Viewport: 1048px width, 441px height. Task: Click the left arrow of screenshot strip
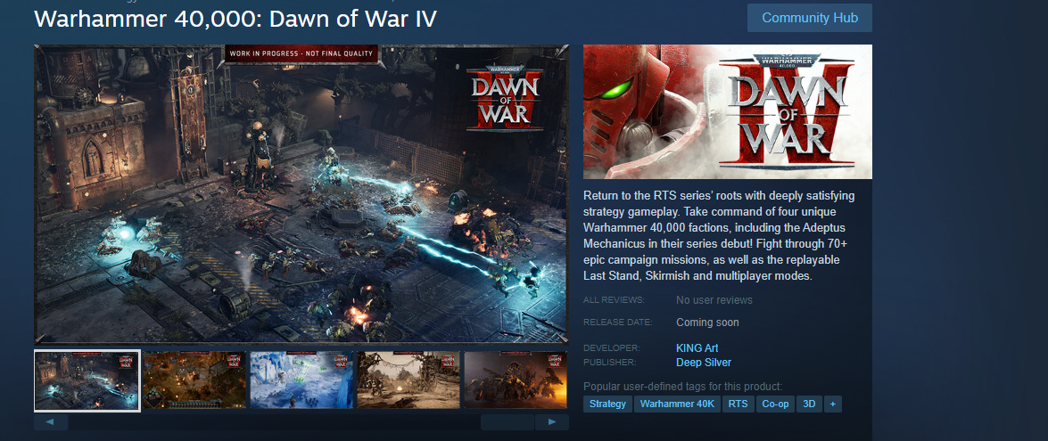coord(51,421)
